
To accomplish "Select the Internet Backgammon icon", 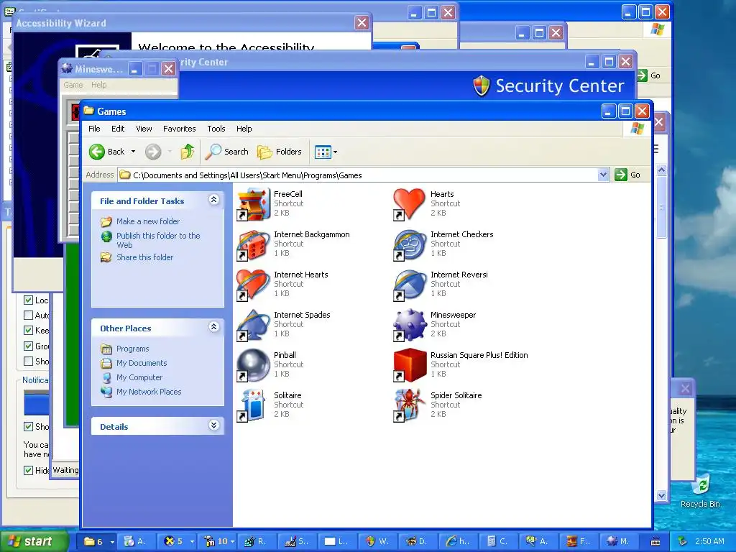I will click(x=254, y=244).
